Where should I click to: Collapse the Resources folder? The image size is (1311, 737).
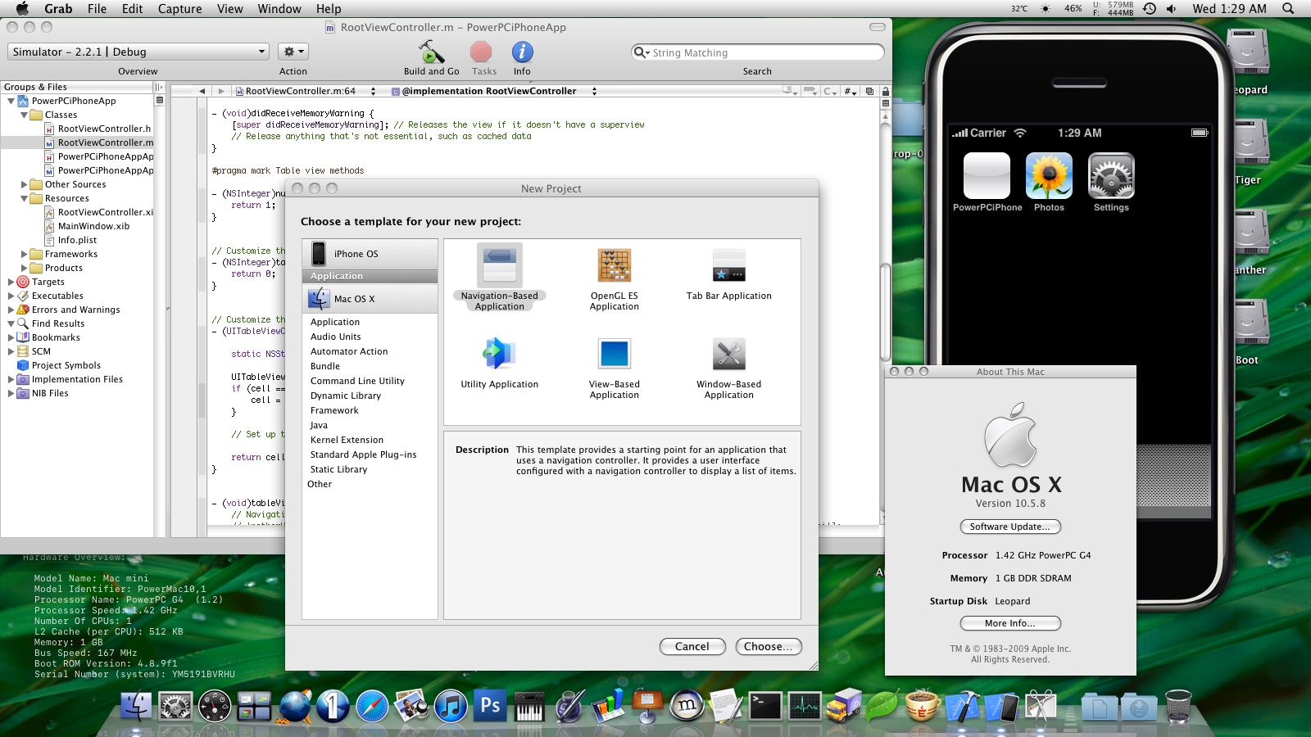(24, 198)
